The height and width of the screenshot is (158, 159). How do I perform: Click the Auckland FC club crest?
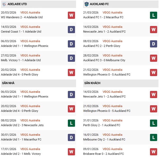[86, 4]
